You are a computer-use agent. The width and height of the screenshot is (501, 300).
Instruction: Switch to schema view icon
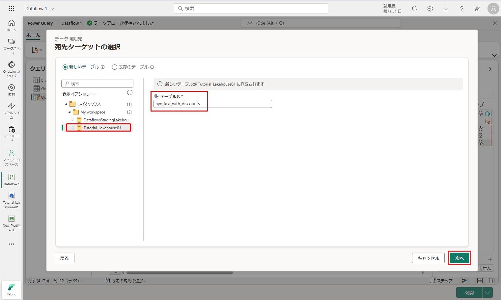point(492,281)
